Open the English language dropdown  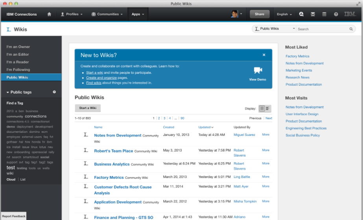(284, 15)
